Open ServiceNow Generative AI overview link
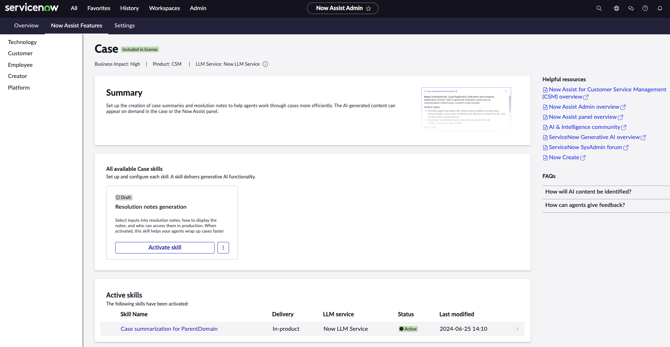 [x=594, y=137]
